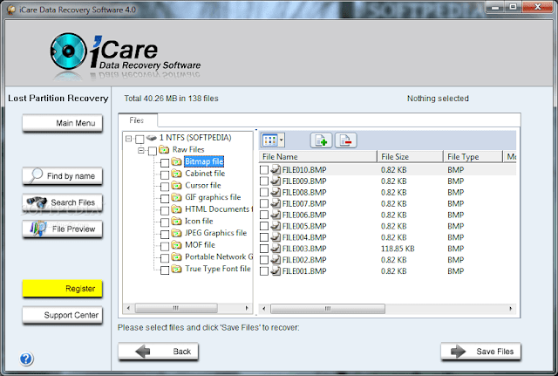Screen dimensions: 558x376
Task: Check the FILE006.BMP checkbox
Action: pyautogui.click(x=264, y=215)
